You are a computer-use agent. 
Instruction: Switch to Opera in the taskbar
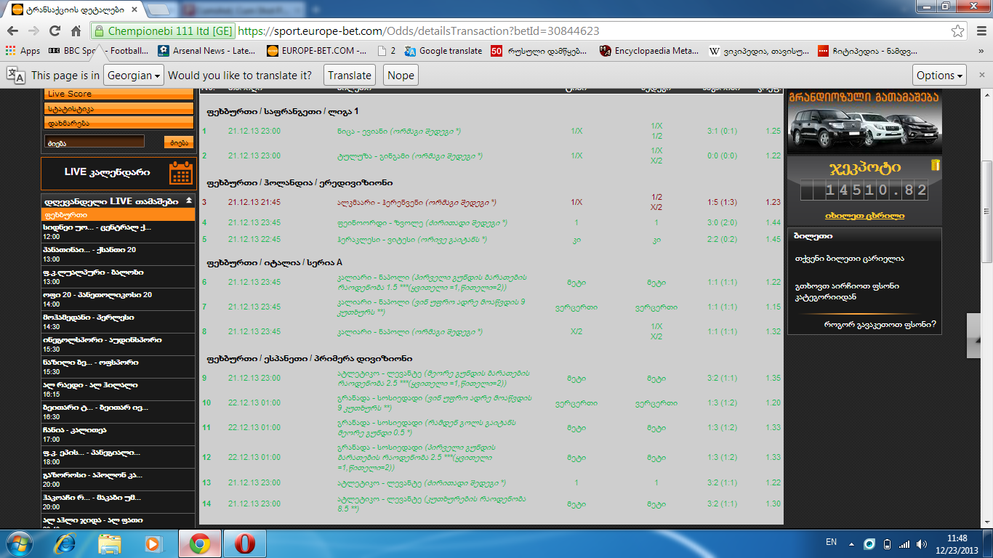(244, 543)
